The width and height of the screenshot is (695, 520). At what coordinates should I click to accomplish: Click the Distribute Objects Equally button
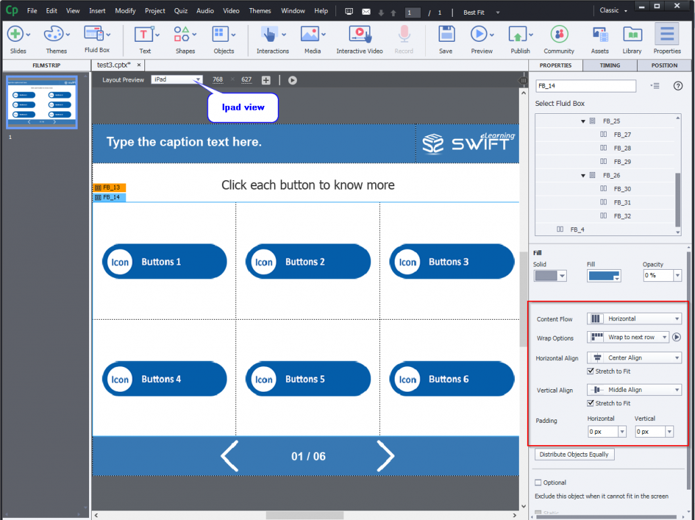[574, 454]
